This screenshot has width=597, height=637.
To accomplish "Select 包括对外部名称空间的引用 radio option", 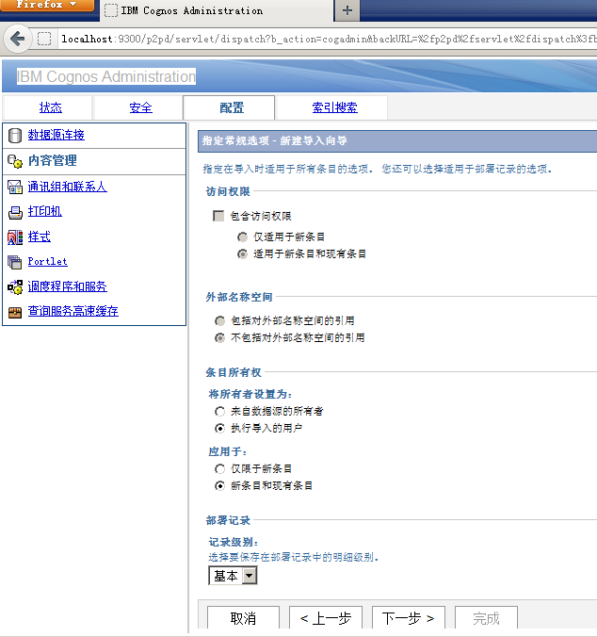I will pyautogui.click(x=219, y=321).
